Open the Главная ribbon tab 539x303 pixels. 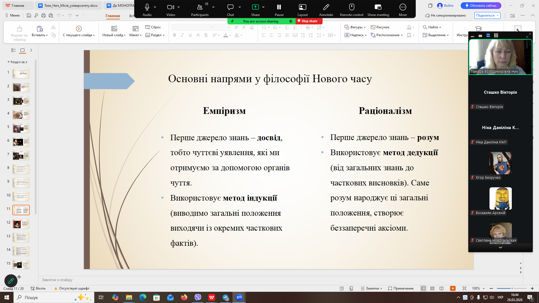pyautogui.click(x=113, y=16)
